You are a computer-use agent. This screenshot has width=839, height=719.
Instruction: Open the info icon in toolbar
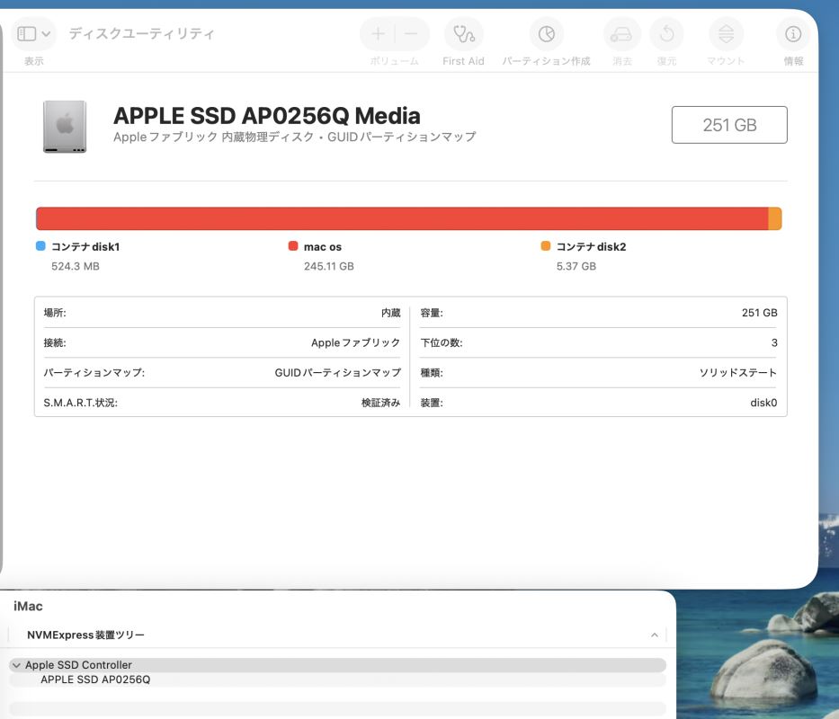pos(793,34)
